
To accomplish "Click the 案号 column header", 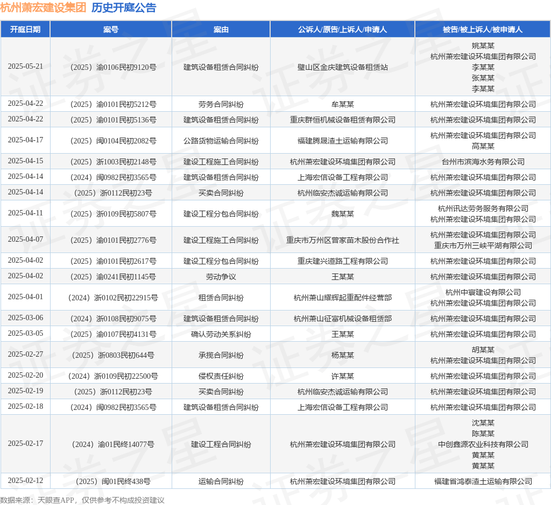I will [x=111, y=30].
